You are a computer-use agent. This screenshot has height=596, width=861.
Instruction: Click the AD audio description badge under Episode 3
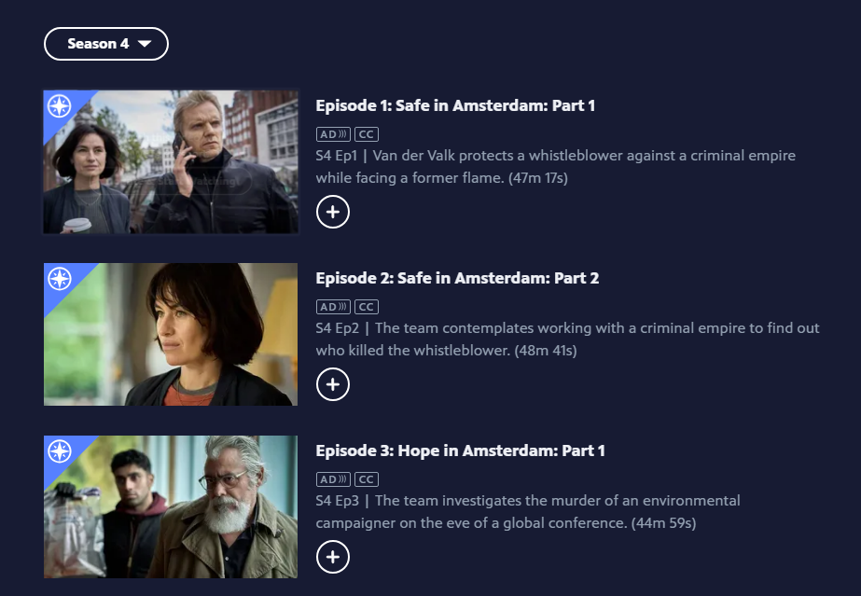click(333, 479)
